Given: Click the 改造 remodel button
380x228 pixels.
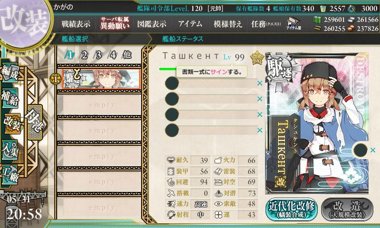Looking at the screenshot, I should 347,209.
